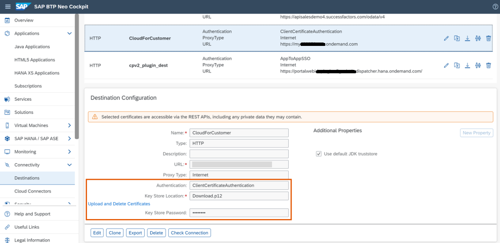This screenshot has height=243, width=500.
Task: Click the SAP BTP Neo Cockpit title
Action: point(62,7)
